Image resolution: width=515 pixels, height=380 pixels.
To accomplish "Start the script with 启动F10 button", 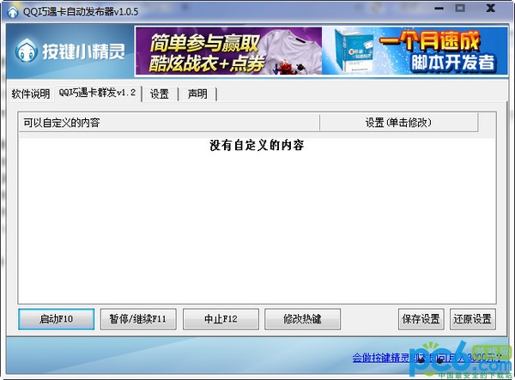I will pos(56,319).
